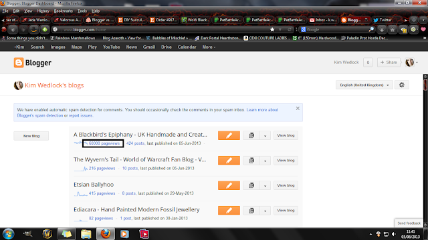The height and width of the screenshot is (240, 428).
Task: Expand the English (United Kingdom) language dropdown
Action: coord(364,85)
